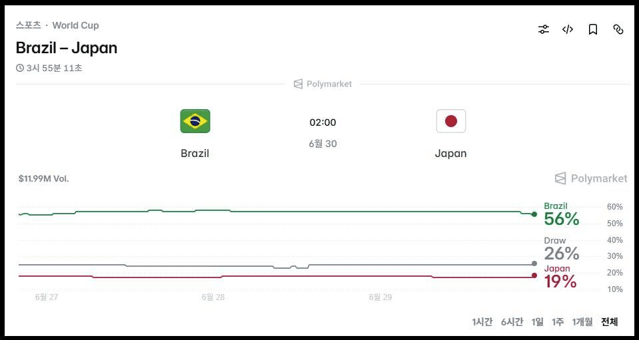Select the 6시간 time range
Screen dimensions: 639x340
pyautogui.click(x=512, y=321)
